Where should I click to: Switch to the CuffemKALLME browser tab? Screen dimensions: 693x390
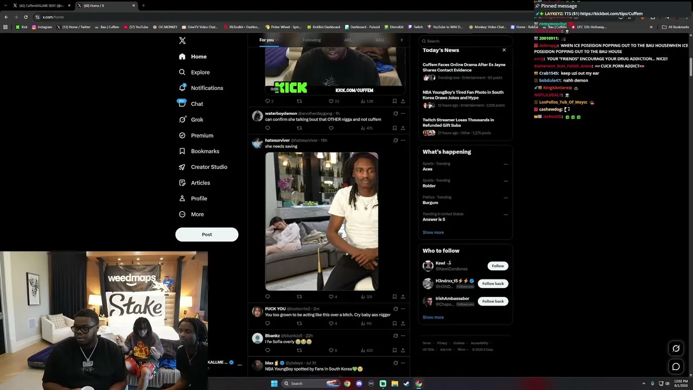42,5
